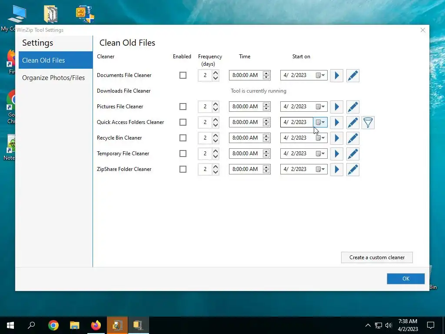
Task: Enable the Recycle Bin Cleaner checkbox
Action: (x=183, y=138)
